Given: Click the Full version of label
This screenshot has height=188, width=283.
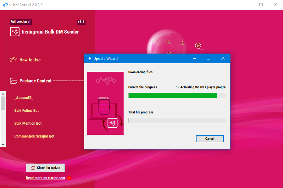Looking at the screenshot, I should coord(20,22).
